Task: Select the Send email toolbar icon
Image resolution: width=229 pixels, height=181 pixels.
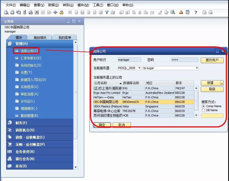Action: (x=18, y=12)
